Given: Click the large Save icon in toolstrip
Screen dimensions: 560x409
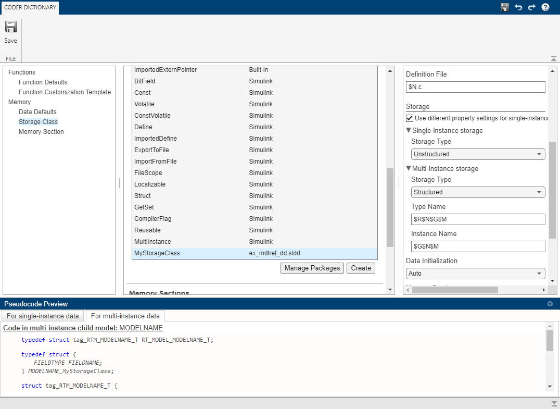Looking at the screenshot, I should pyautogui.click(x=11, y=28).
